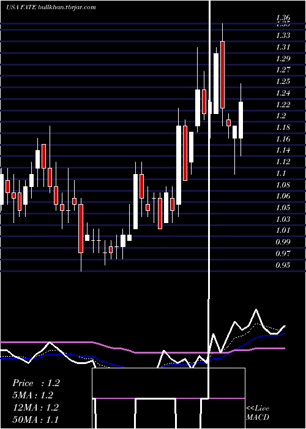Click the 1.03 price axis label

click(x=283, y=219)
